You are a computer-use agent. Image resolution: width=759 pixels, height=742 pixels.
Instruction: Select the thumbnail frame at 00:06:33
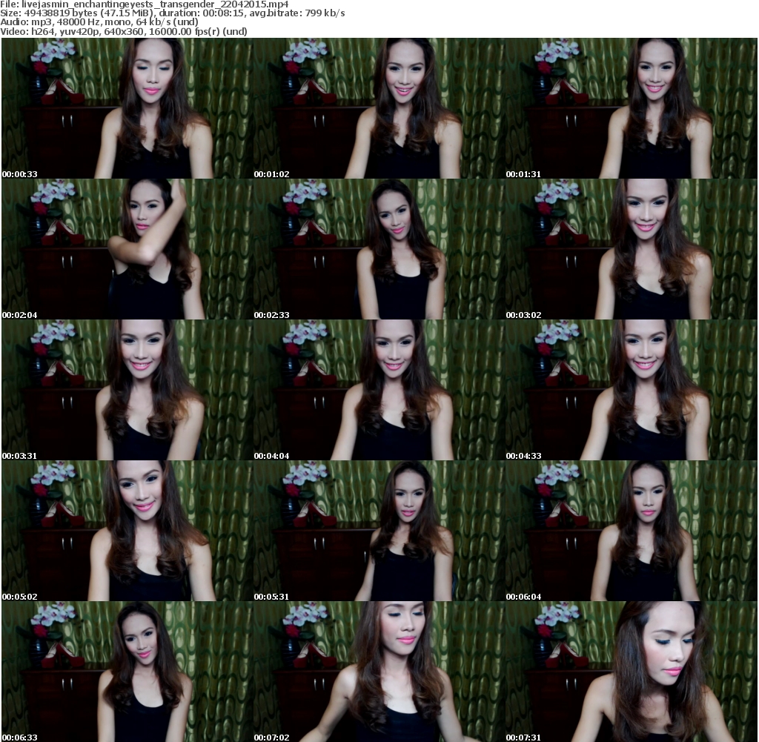coord(127,672)
